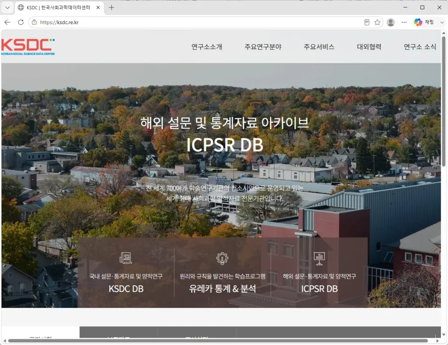The height and width of the screenshot is (345, 448).
Task: Open the 유레카 통계 & 분석 link
Action: click(x=222, y=289)
